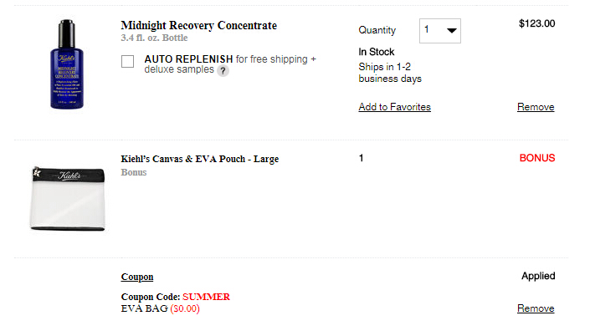Remove Midnight Recovery Concentrate from cart
This screenshot has height=336, width=590.
pos(536,107)
